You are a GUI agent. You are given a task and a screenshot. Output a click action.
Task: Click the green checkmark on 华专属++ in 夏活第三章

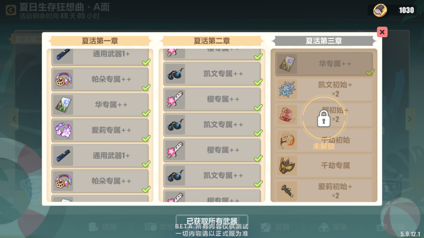pos(370,72)
